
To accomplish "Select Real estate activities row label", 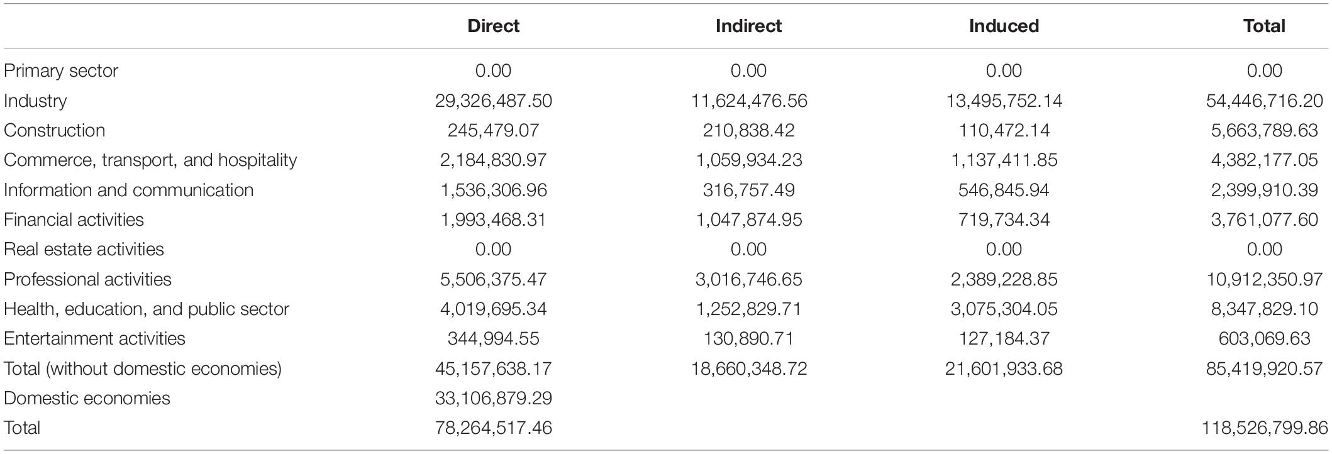I will [x=84, y=249].
